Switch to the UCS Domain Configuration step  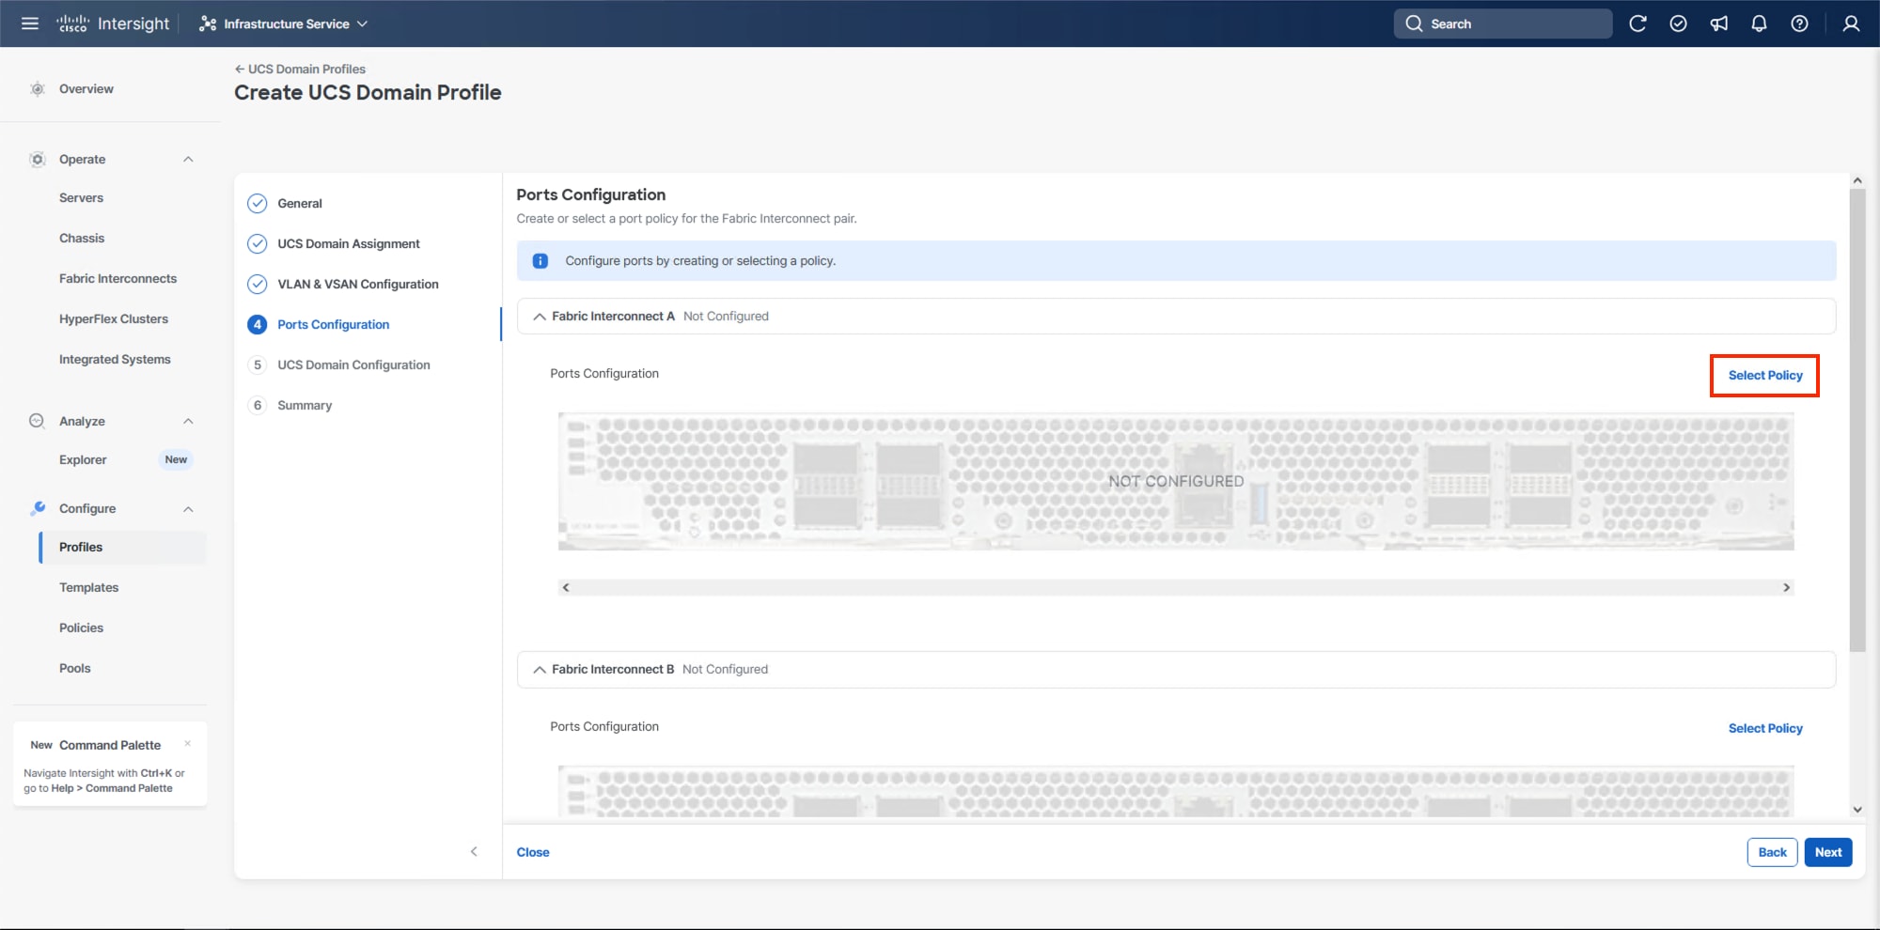[x=353, y=364]
